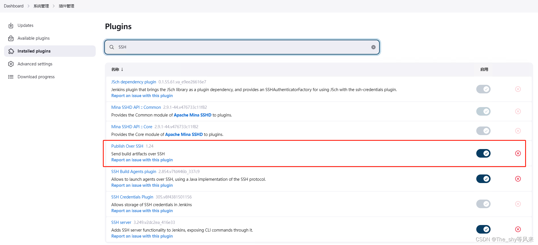Click the version 3.249.v2dc2ea_416e33 text

[x=154, y=222]
